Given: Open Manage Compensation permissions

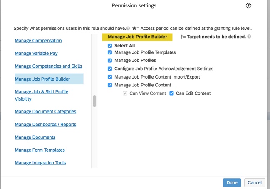Looking at the screenshot, I should tap(38, 41).
